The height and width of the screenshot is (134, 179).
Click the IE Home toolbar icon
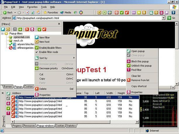pos(39,13)
